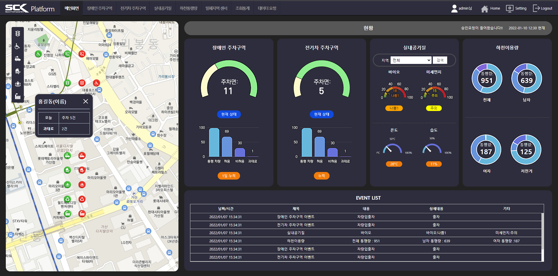The image size is (558, 276).
Task: Expand the 지역 dropdown showing 전체
Action: point(411,60)
